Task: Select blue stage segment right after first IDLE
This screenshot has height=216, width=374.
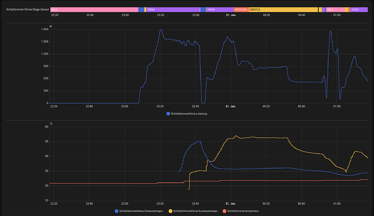Action: 141,10
